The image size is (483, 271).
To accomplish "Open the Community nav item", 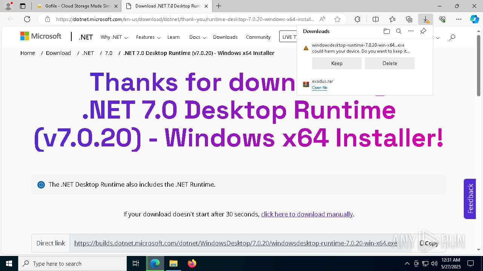I will tap(258, 37).
